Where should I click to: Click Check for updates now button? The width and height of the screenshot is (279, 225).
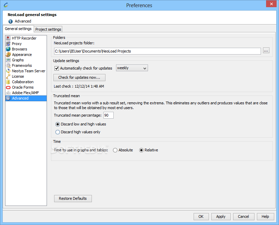click(79, 77)
